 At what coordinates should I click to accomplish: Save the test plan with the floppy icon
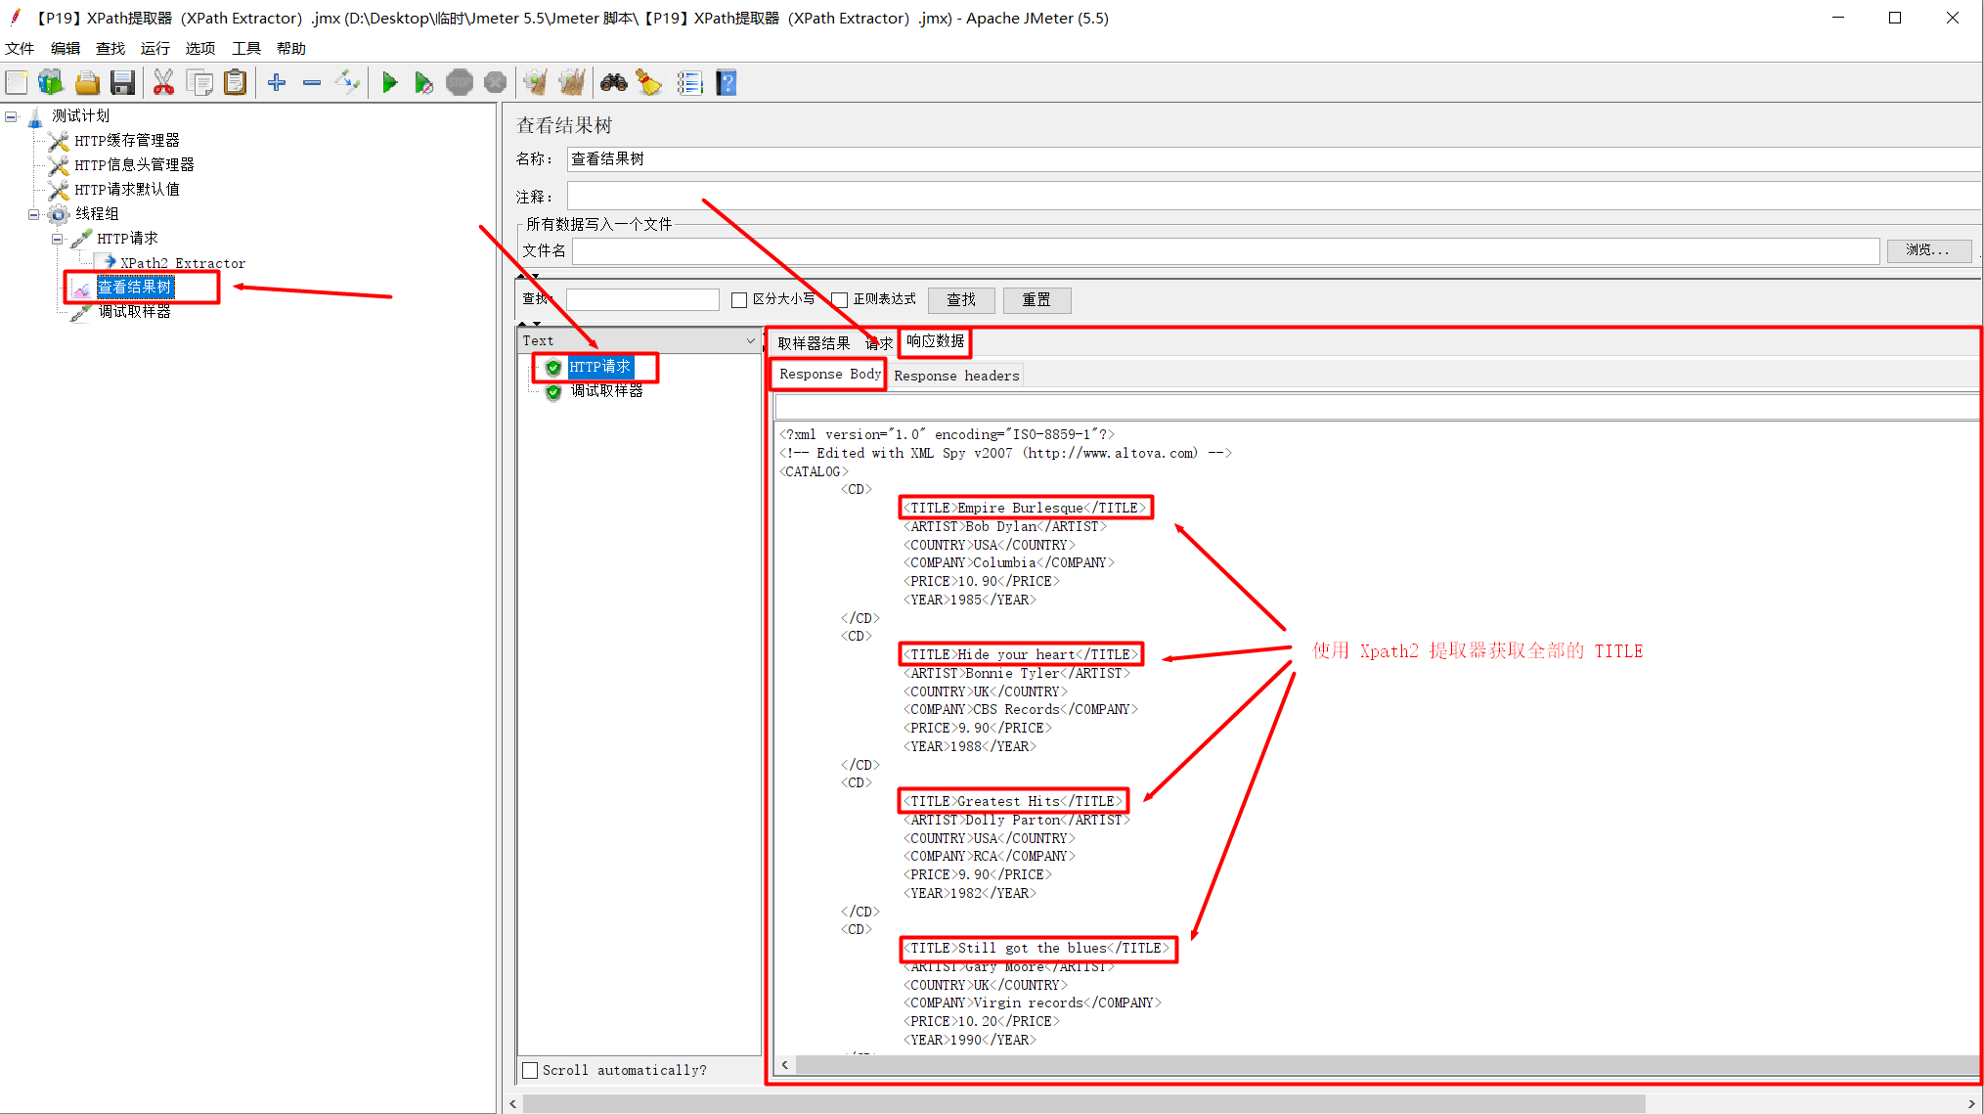click(122, 83)
